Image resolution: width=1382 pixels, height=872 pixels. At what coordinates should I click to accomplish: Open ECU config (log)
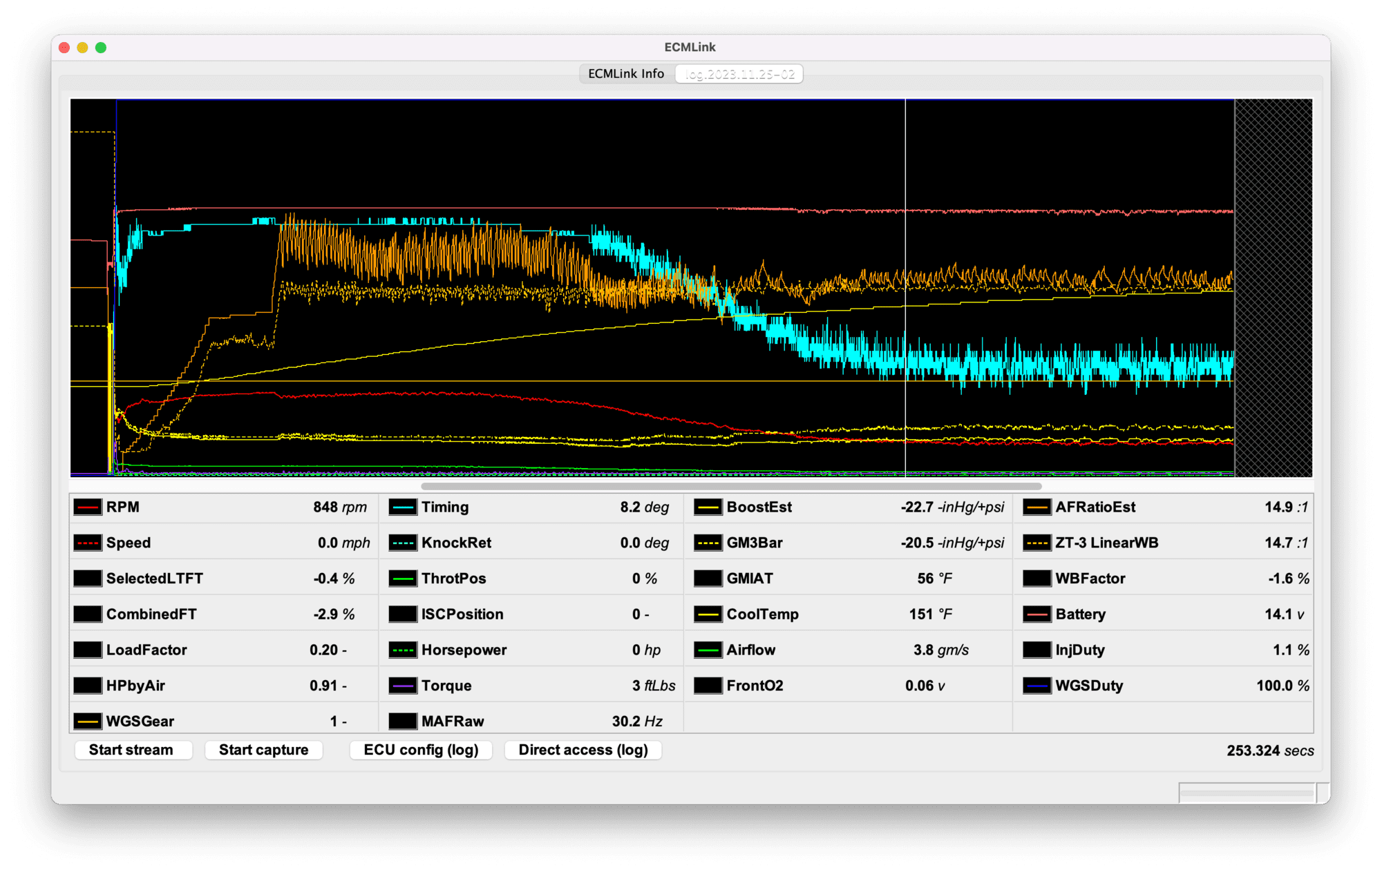[x=421, y=750]
